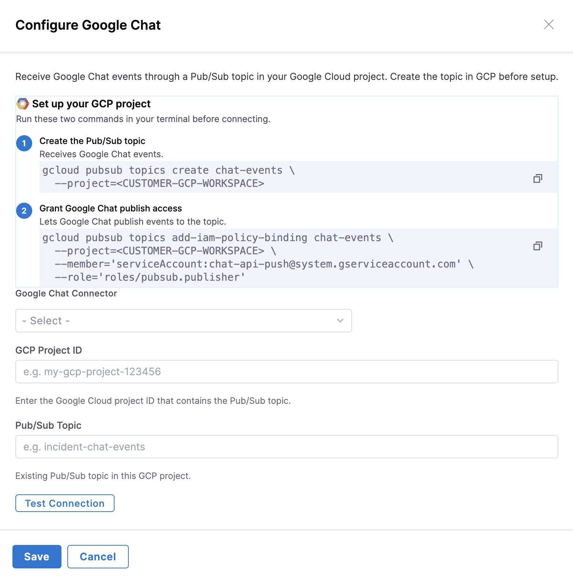Click 'Run these two commands' instruction text
Screen dimensions: 573x579
143,119
